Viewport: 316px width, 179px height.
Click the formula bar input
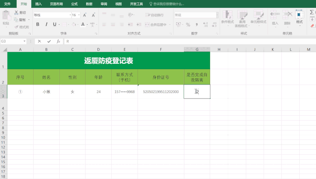(x=190, y=42)
